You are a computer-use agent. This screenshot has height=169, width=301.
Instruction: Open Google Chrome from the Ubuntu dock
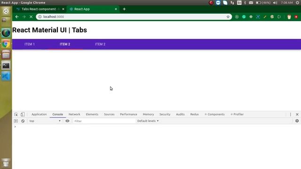6,44
